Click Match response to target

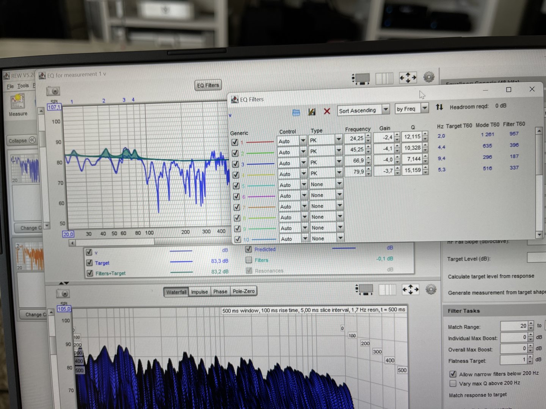point(477,395)
